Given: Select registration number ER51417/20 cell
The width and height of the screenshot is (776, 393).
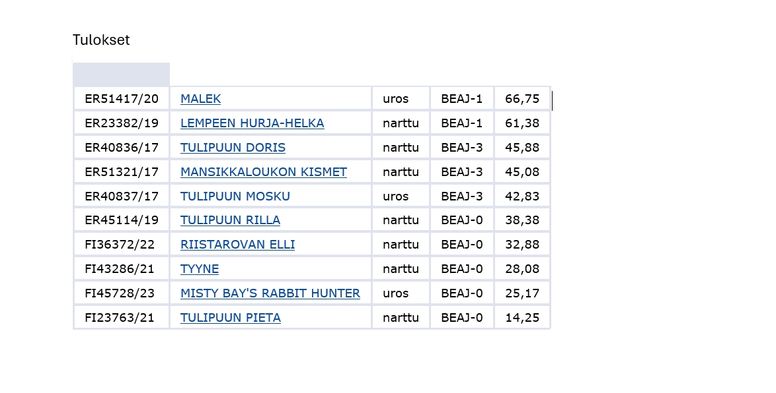Looking at the screenshot, I should pos(122,99).
